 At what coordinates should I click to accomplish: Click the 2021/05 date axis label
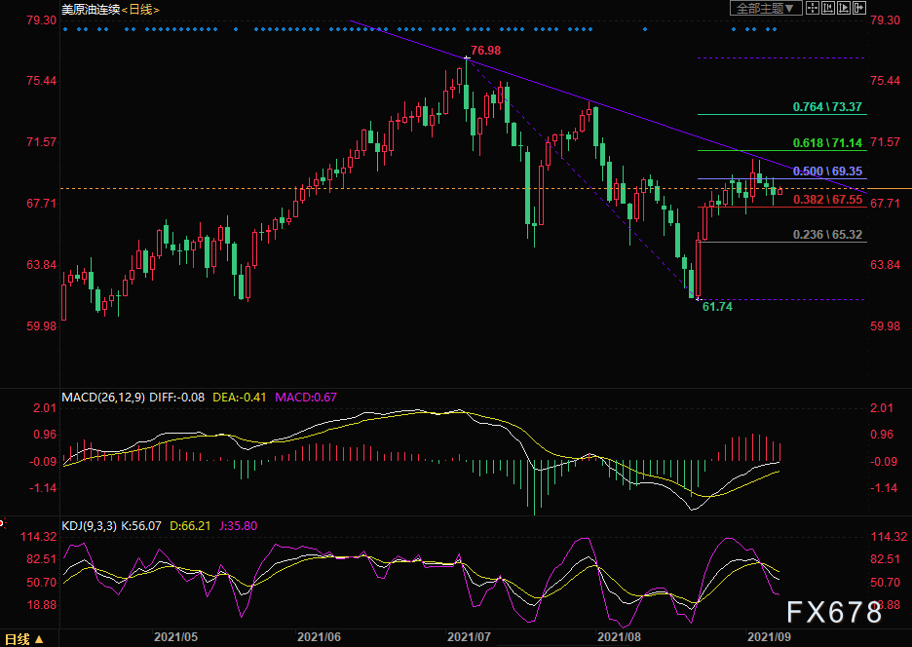tap(175, 637)
